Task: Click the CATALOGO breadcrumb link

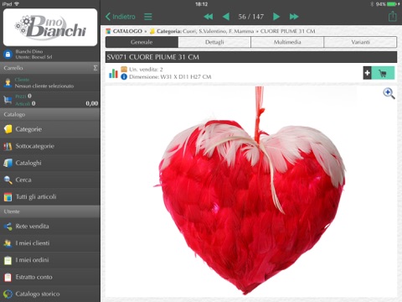Action: (127, 31)
